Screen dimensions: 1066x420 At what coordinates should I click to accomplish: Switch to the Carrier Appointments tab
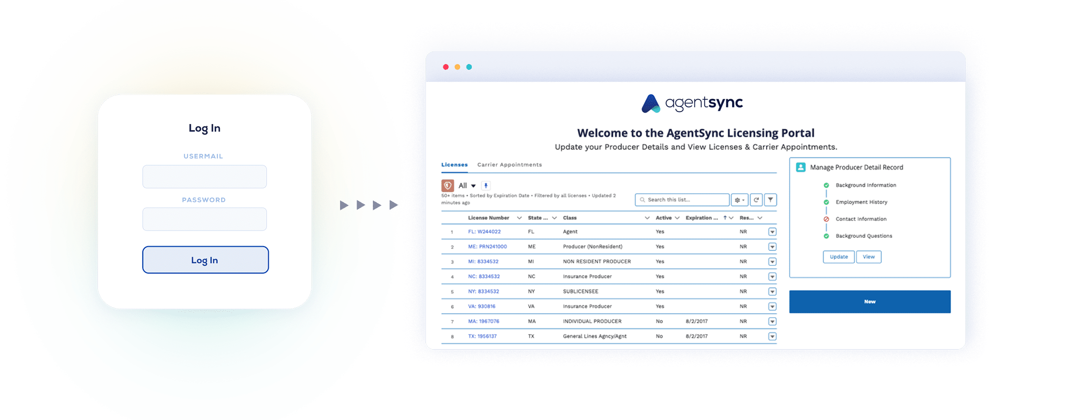tap(509, 165)
